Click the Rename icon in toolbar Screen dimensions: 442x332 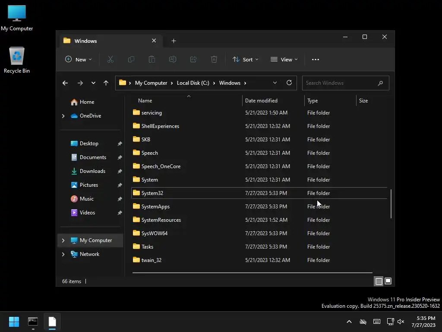(173, 60)
